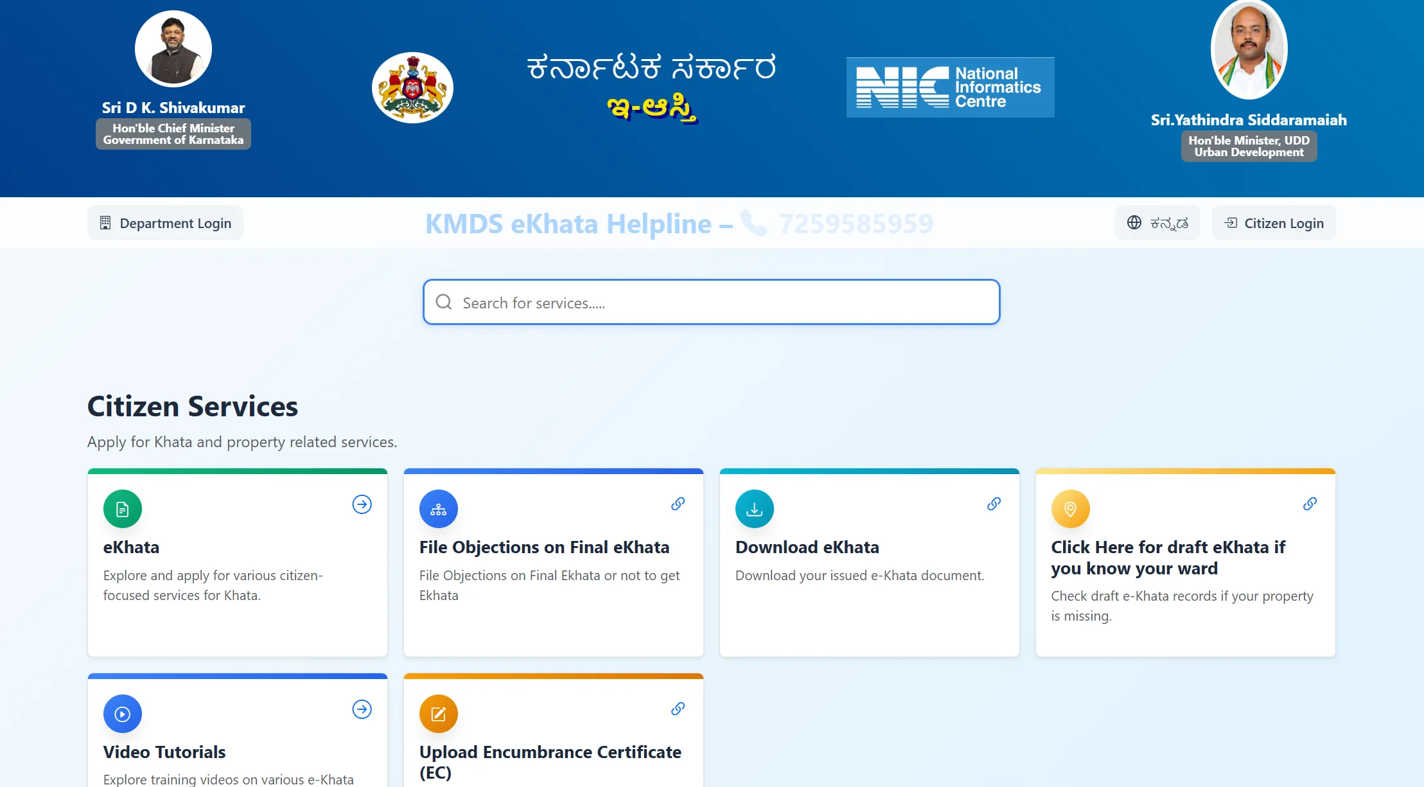This screenshot has width=1424, height=787.
Task: Click the search magnifier icon
Action: point(444,302)
